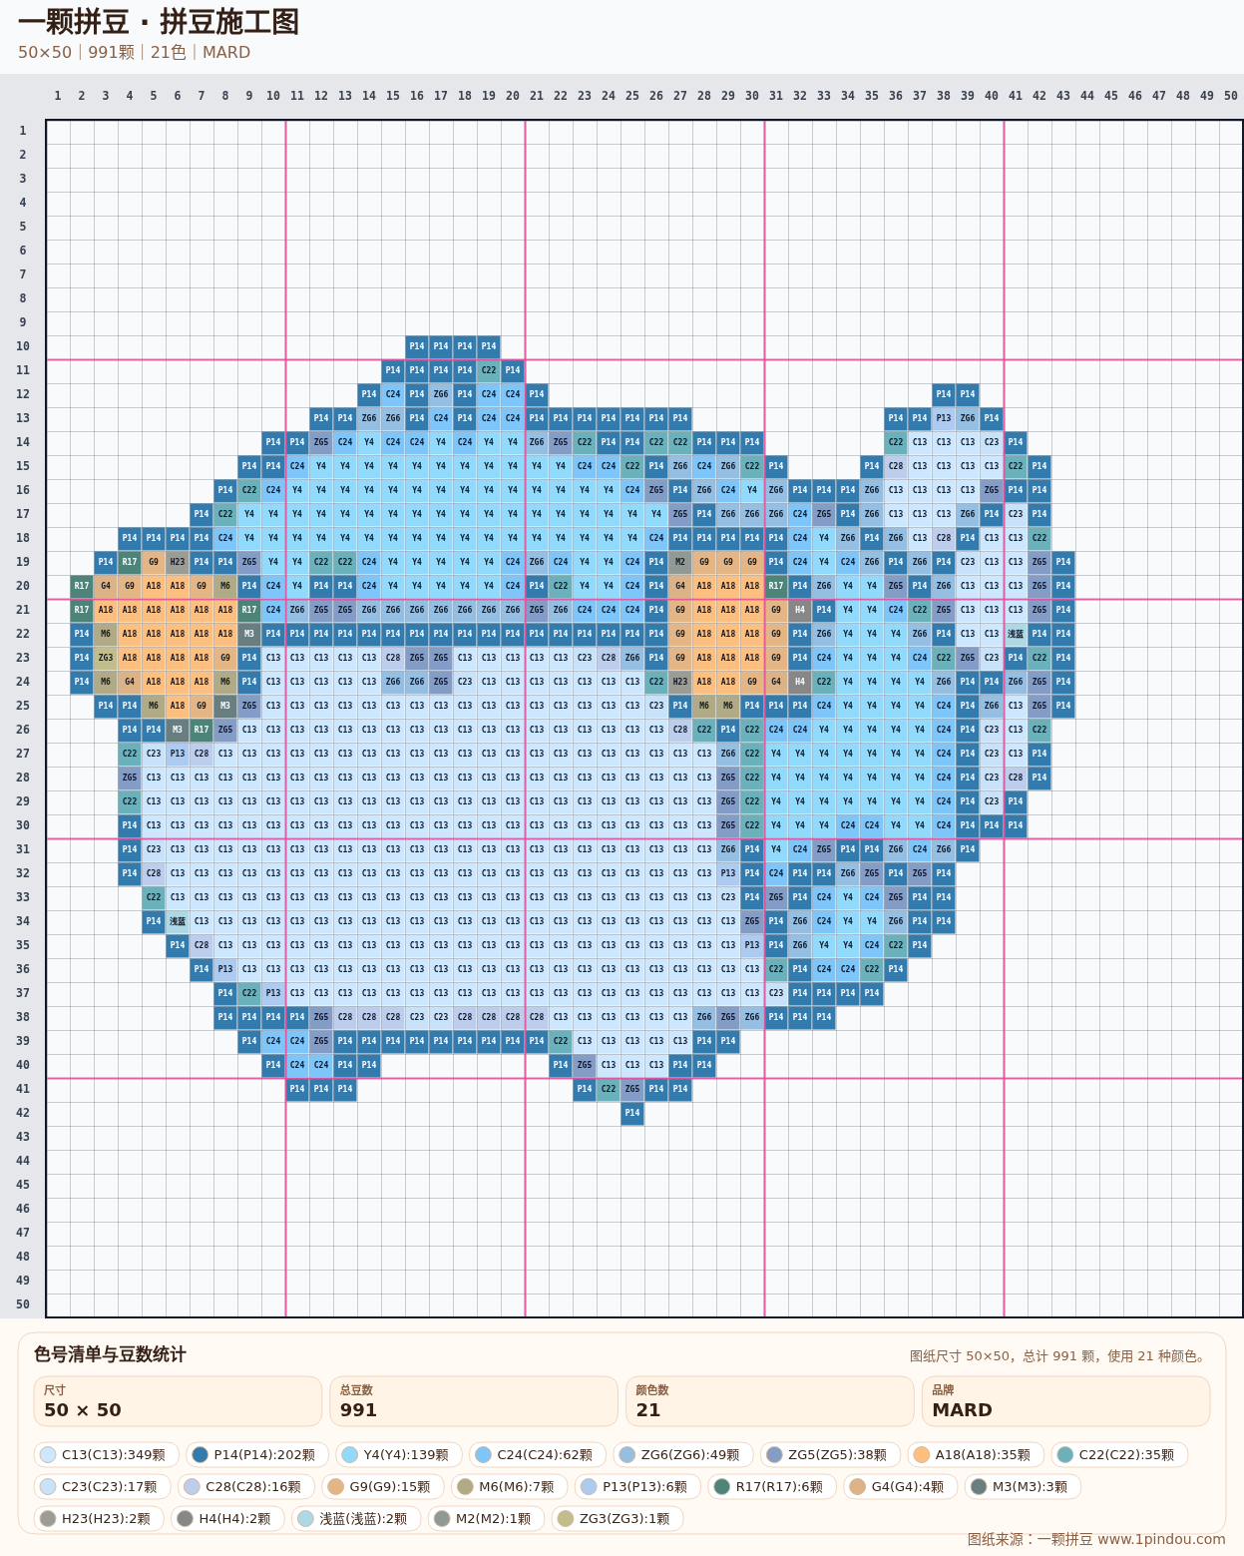Choose the G9(G9):15颗 legend chip
Screen dimensions: 1244x1556
click(383, 1486)
